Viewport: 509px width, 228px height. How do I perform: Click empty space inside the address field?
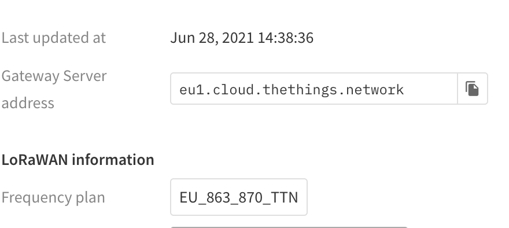point(430,89)
